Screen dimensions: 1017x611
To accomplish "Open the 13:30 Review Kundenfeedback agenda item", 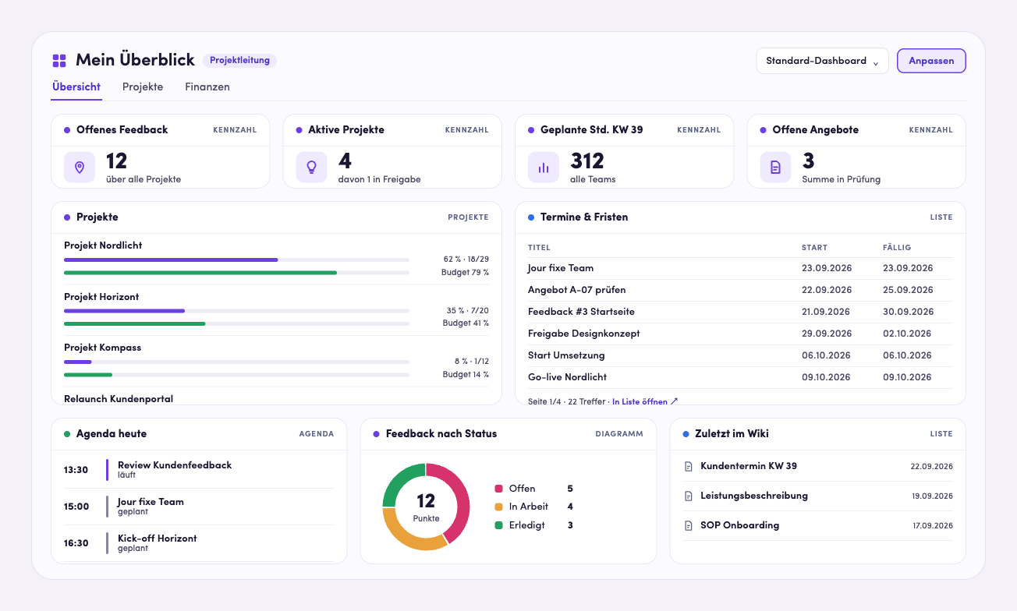I will [x=199, y=470].
